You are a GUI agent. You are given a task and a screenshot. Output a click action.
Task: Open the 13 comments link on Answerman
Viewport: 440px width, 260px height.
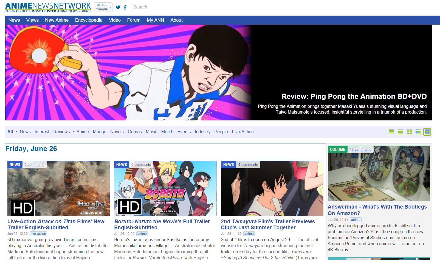pos(360,149)
